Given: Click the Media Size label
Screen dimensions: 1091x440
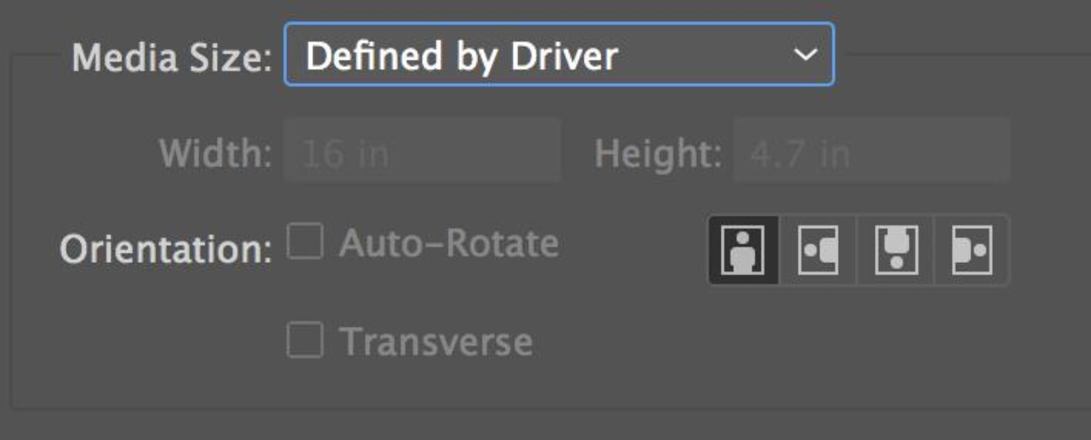Looking at the screenshot, I should (172, 57).
